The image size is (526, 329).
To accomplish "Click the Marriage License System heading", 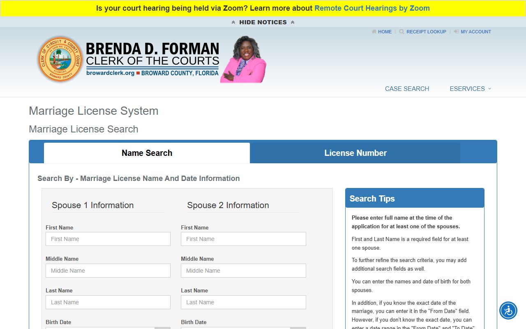I will [x=94, y=111].
